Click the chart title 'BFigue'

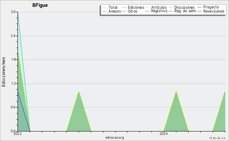tap(40, 5)
